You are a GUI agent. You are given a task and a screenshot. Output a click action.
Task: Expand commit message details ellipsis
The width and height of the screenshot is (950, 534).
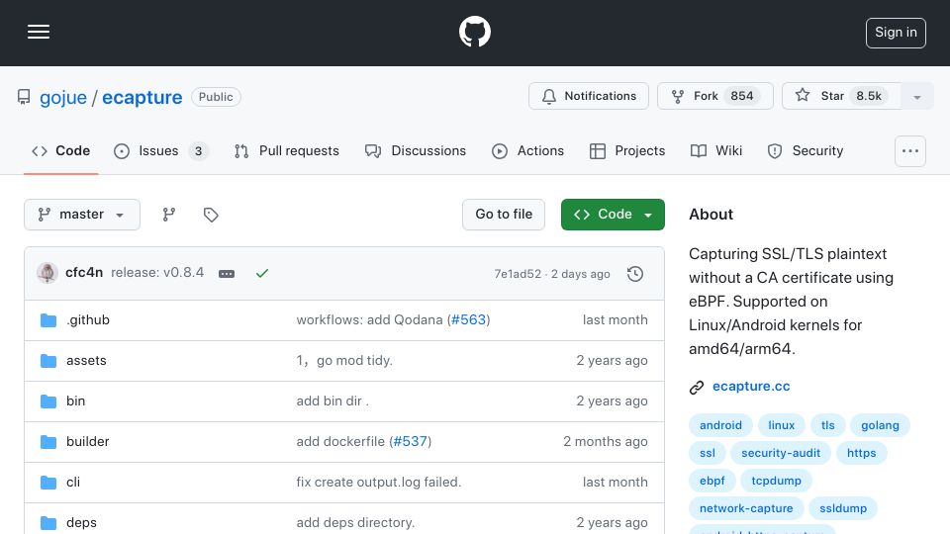(x=227, y=274)
